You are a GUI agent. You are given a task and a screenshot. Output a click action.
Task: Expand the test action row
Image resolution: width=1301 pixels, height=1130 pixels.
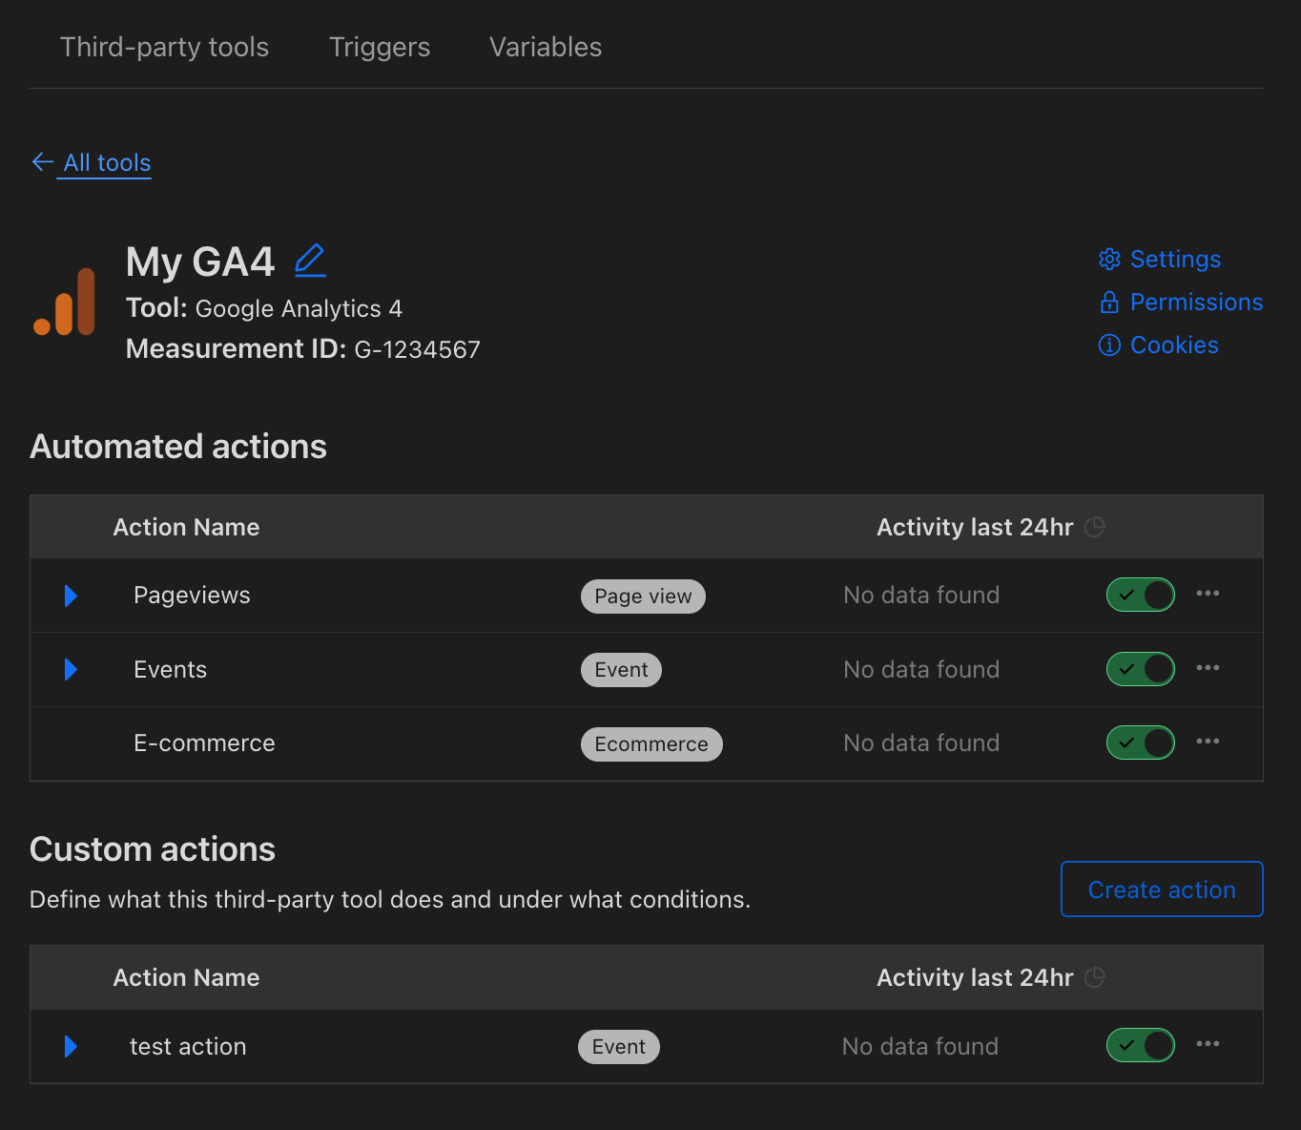[71, 1047]
